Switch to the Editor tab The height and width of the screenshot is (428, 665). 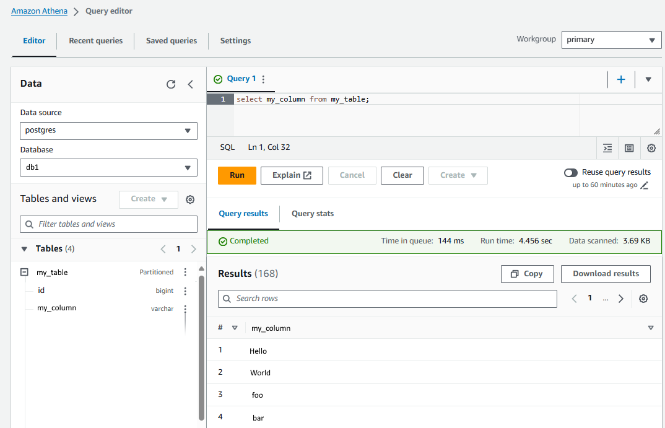(34, 41)
